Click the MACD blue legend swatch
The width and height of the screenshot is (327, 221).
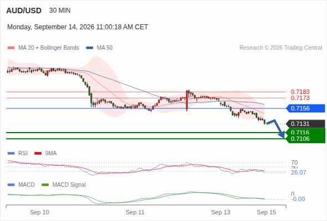tap(11, 185)
